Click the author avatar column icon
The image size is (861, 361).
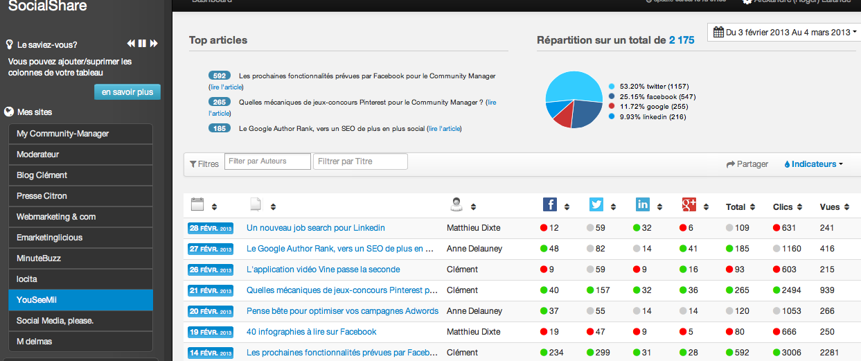(456, 204)
